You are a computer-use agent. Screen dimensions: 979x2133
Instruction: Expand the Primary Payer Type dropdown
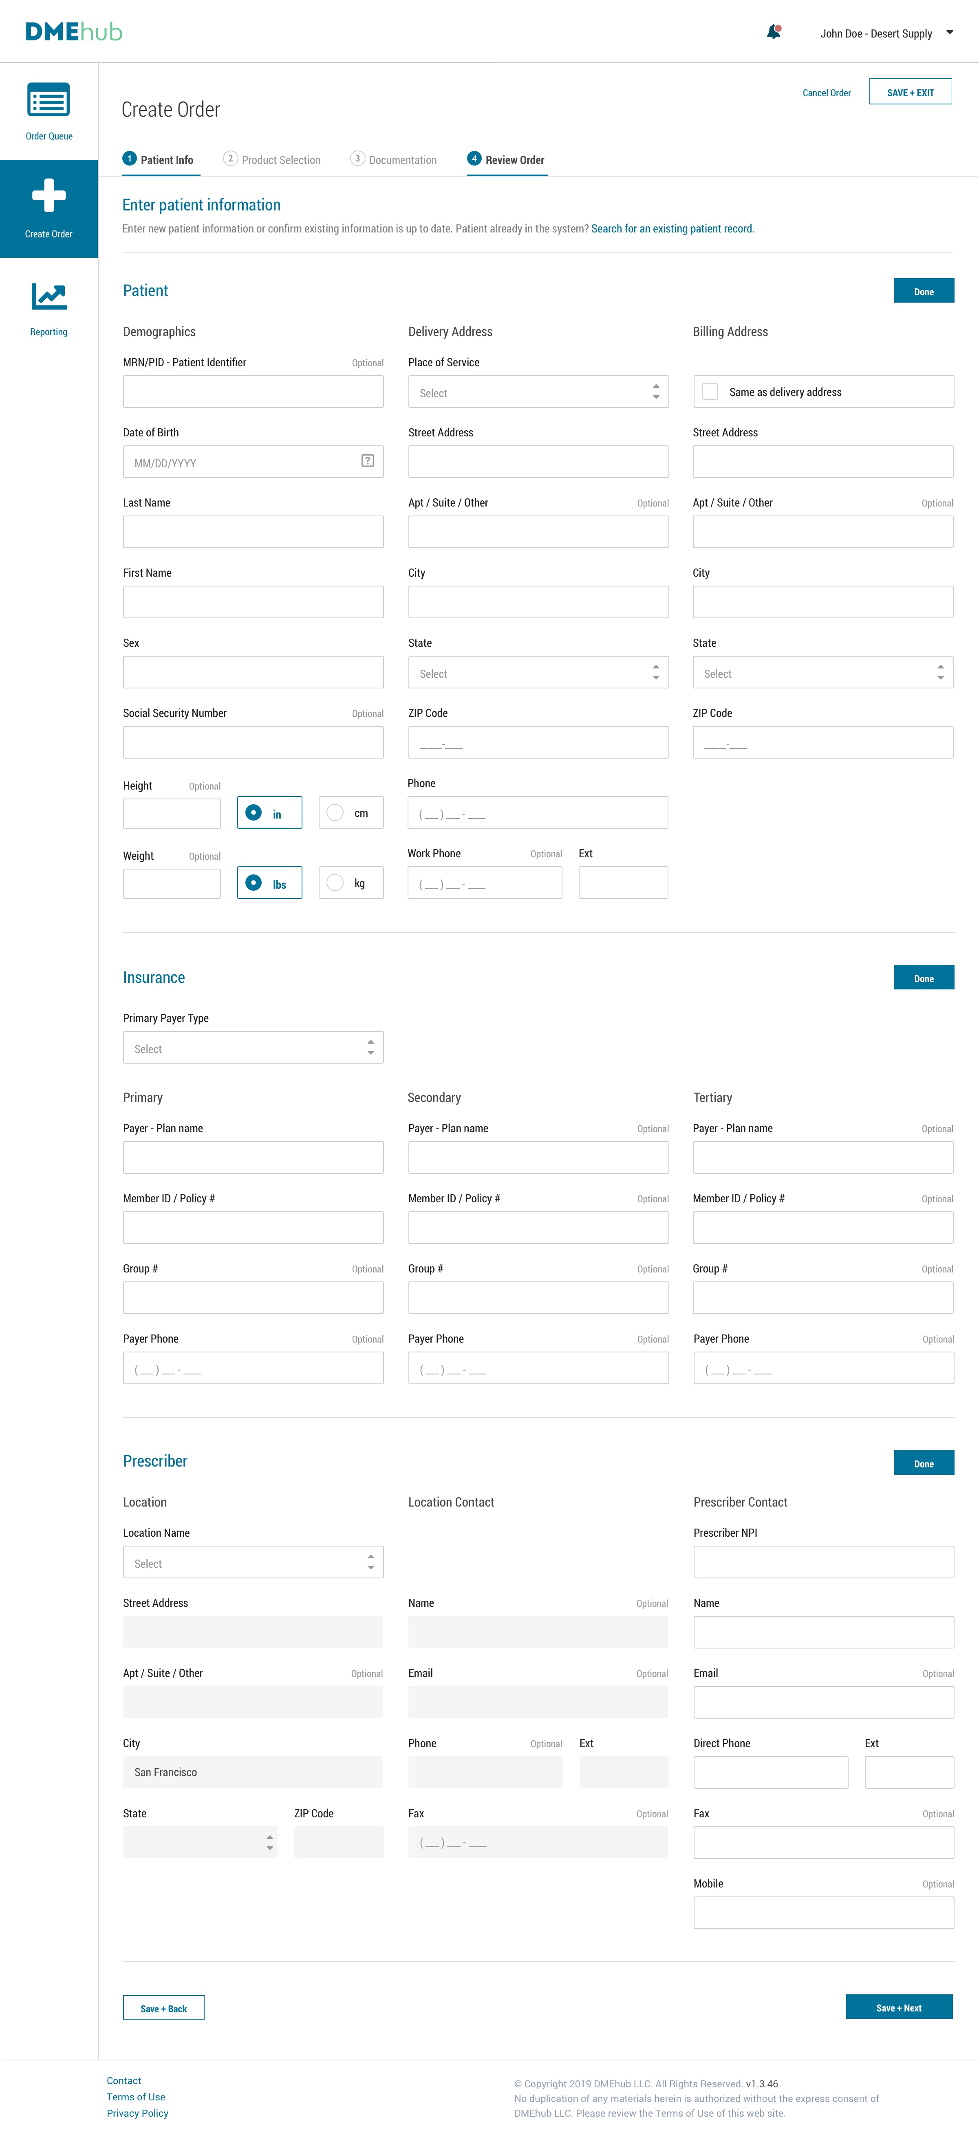click(253, 1048)
